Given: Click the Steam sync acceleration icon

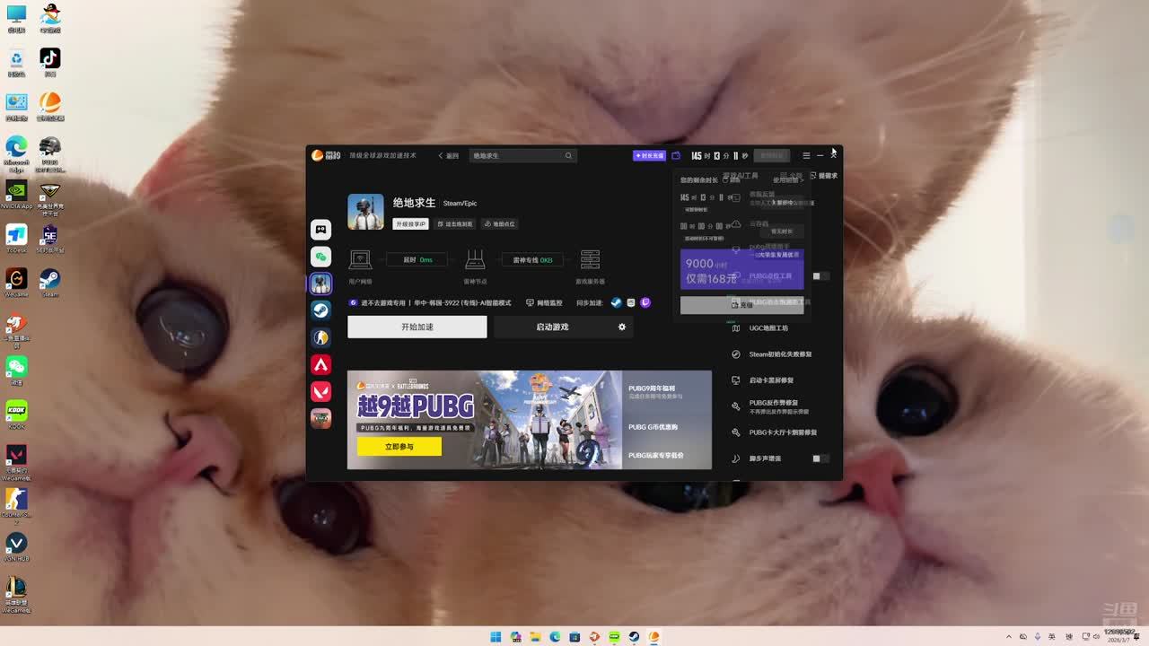Looking at the screenshot, I should pos(616,303).
